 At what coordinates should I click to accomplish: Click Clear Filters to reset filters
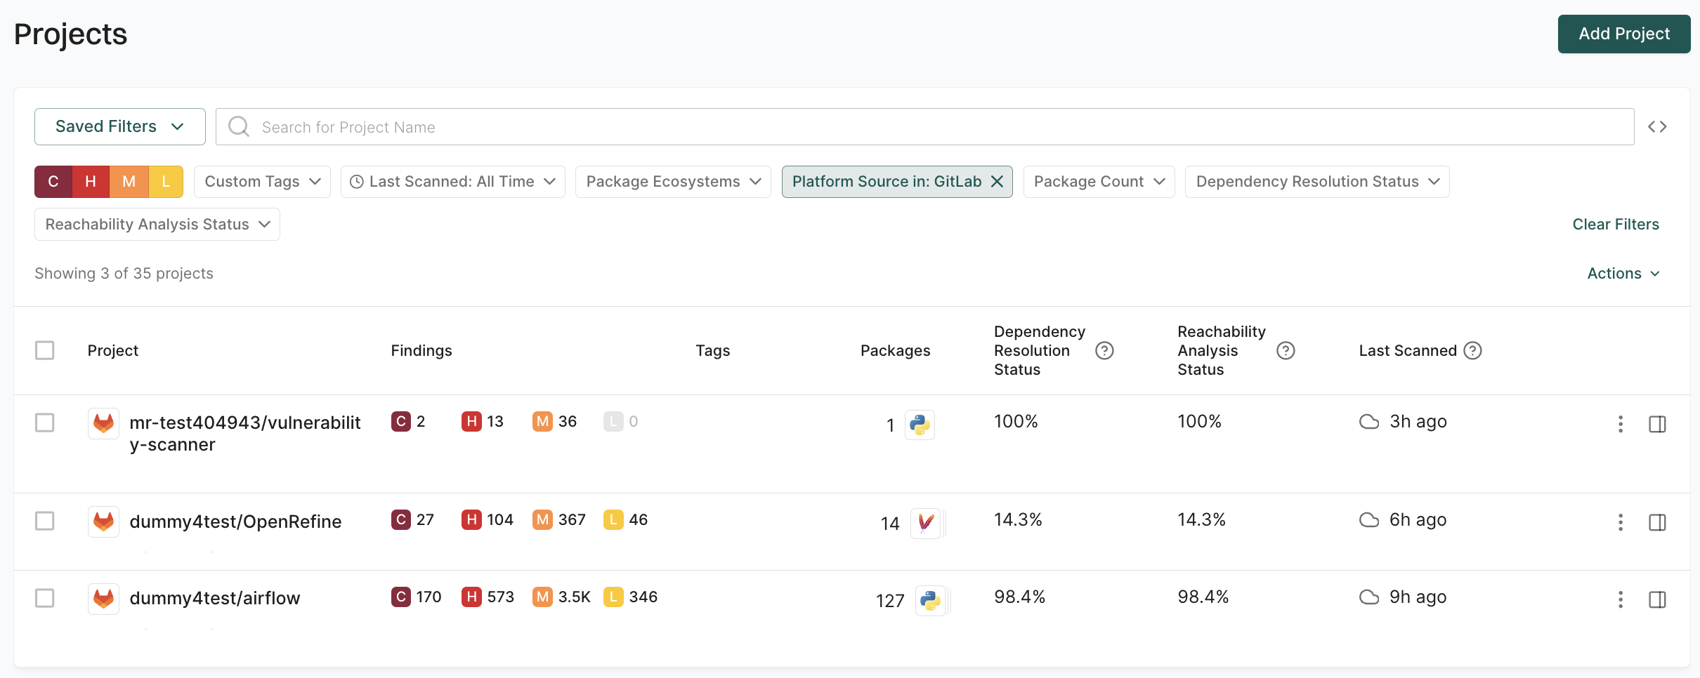tap(1616, 224)
